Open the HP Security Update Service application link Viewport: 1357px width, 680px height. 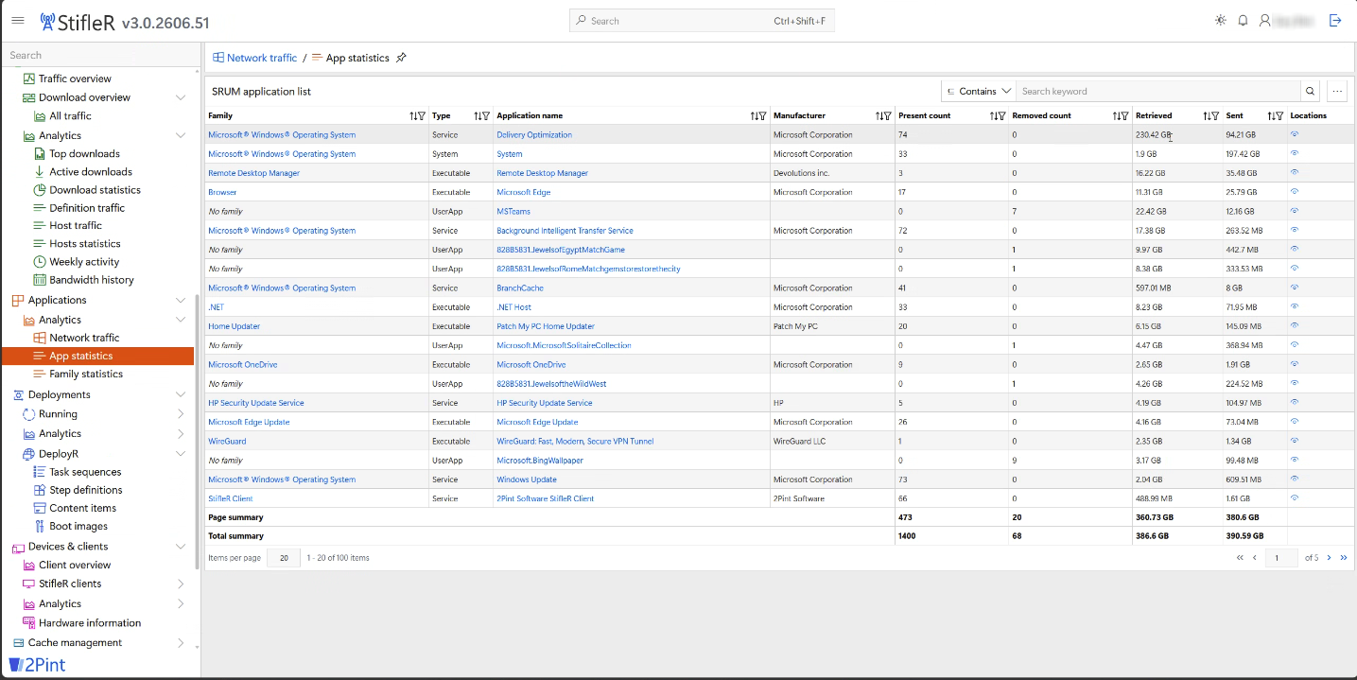click(545, 403)
